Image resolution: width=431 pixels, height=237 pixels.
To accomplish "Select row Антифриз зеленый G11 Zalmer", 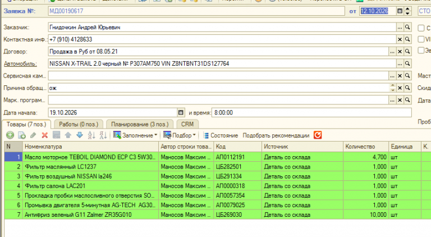I will click(217, 215).
